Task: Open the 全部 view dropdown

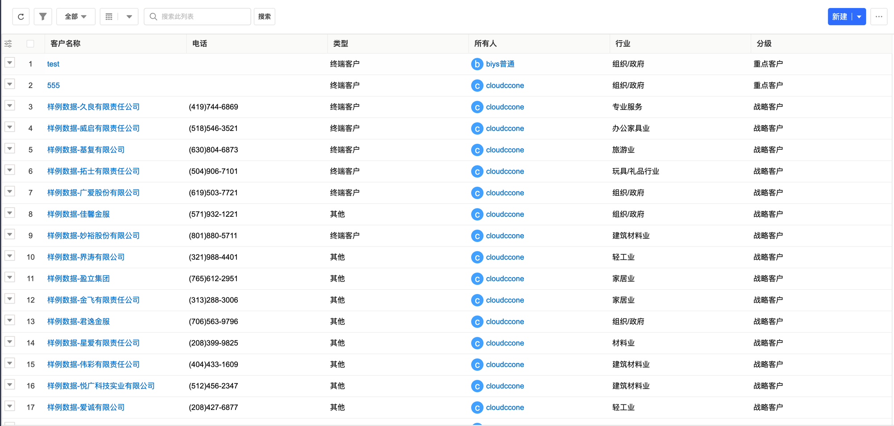Action: click(76, 17)
